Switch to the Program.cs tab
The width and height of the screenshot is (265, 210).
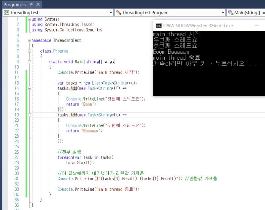tap(14, 5)
